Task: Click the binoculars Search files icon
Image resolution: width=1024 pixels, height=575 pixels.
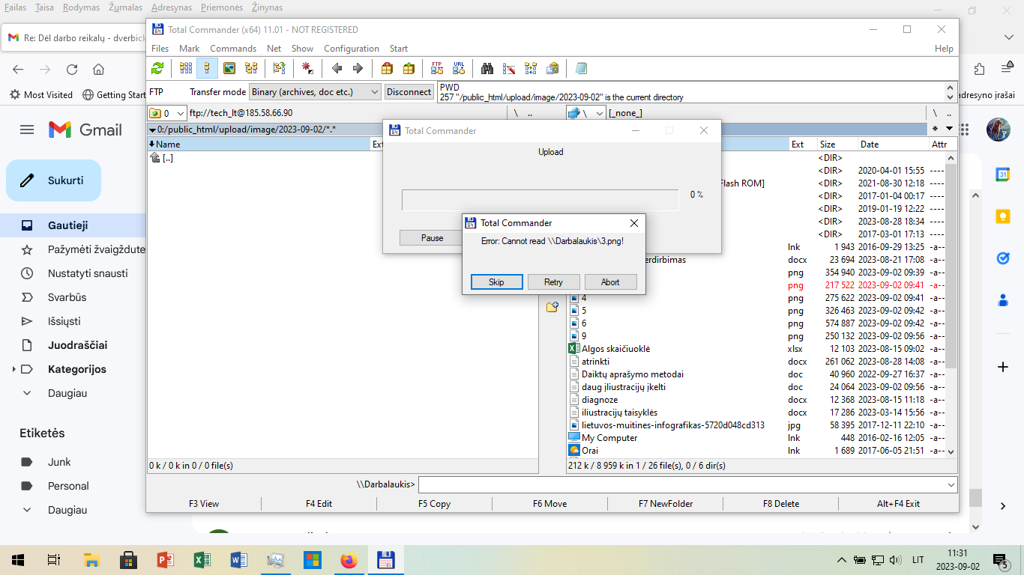Action: click(x=487, y=68)
